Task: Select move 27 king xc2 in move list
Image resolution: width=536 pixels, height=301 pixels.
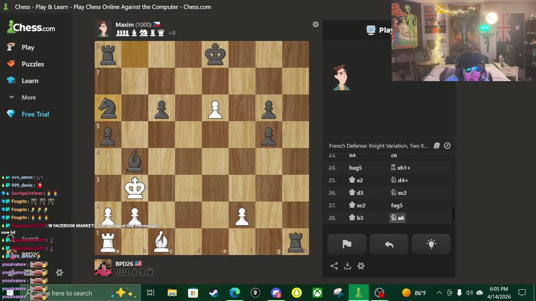Action: tap(357, 205)
